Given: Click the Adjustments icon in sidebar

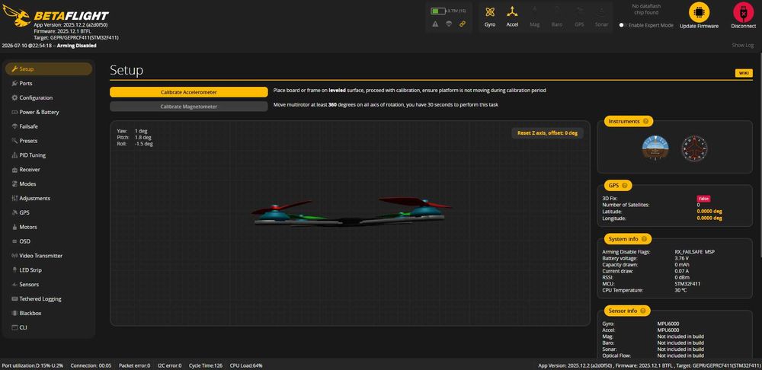Looking at the screenshot, I should [x=14, y=198].
